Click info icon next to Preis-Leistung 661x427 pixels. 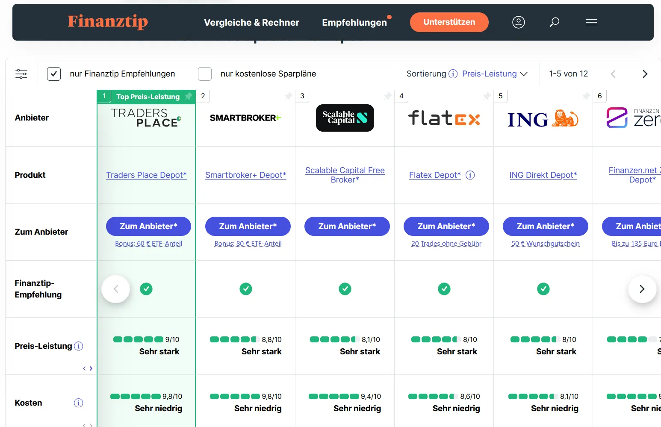pyautogui.click(x=79, y=346)
